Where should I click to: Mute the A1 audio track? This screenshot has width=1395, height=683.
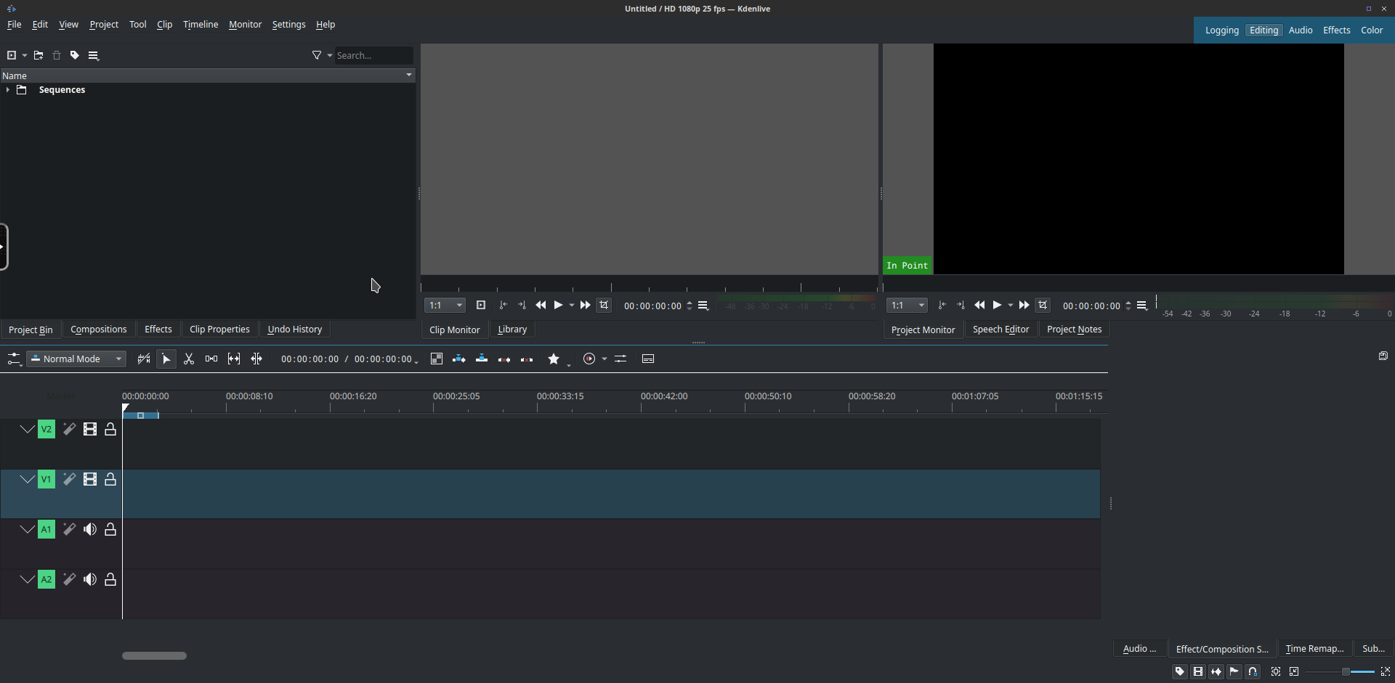click(90, 529)
